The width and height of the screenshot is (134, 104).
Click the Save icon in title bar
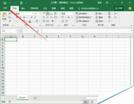5,3
